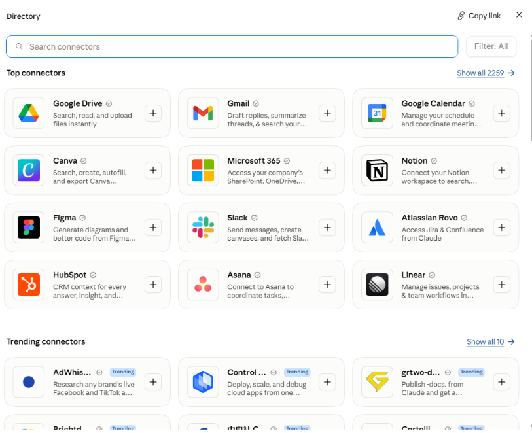Add the Slack connector
Viewport: 532px width, 433px height.
pos(327,228)
